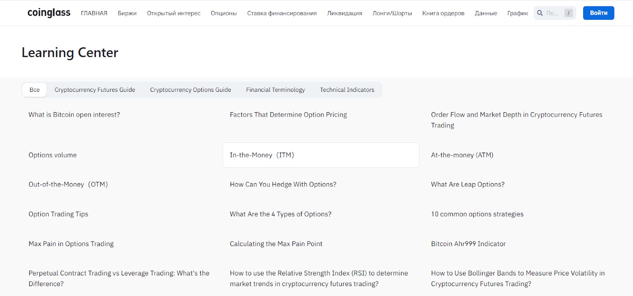The width and height of the screenshot is (633, 296).
Task: Open 'Order Flow and Market Depth' article
Action: point(517,120)
